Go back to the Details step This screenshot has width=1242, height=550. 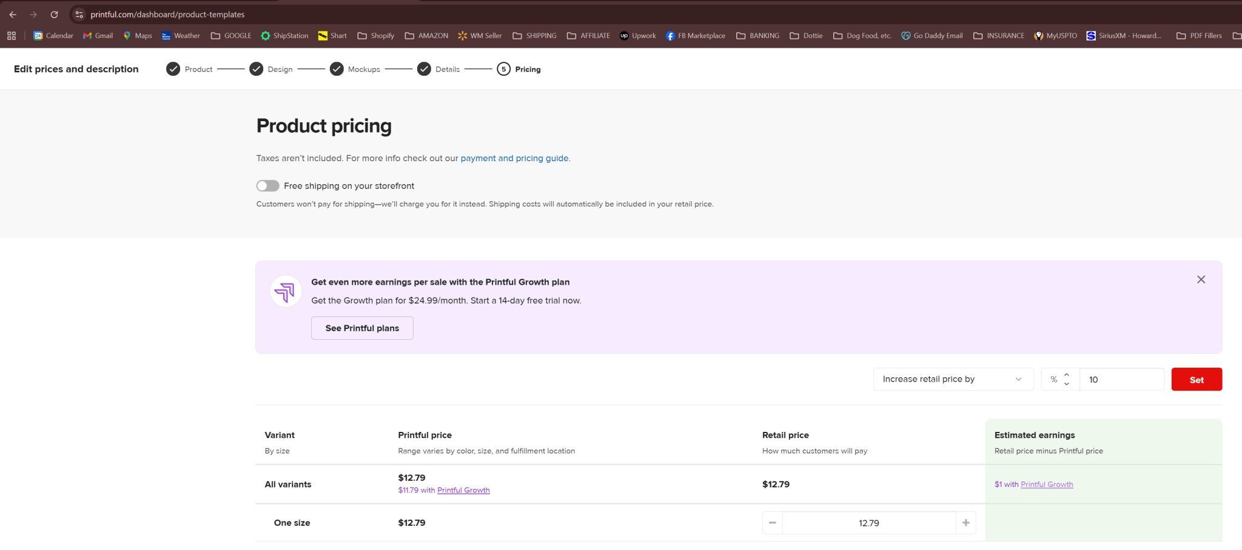click(x=438, y=69)
